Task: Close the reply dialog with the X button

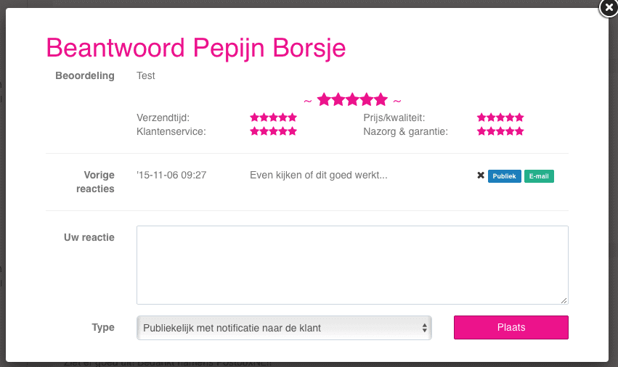Action: coord(608,7)
